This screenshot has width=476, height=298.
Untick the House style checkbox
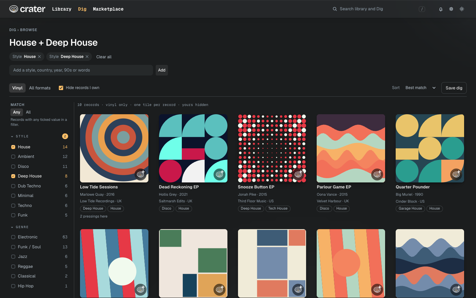(x=13, y=147)
